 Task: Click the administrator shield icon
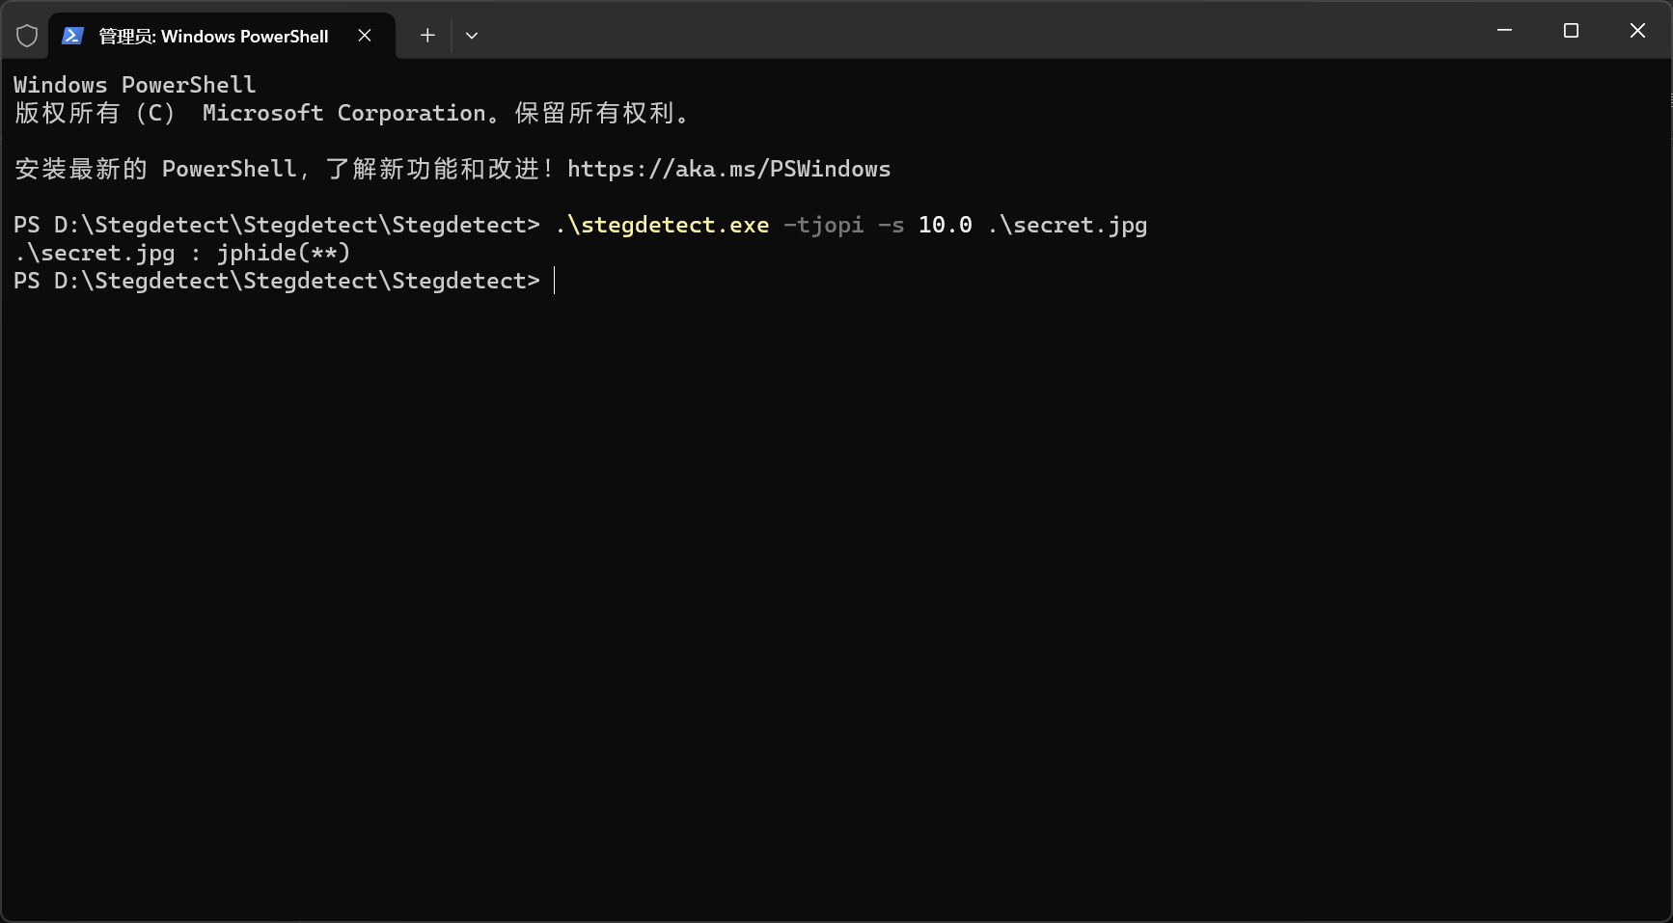pyautogui.click(x=27, y=36)
